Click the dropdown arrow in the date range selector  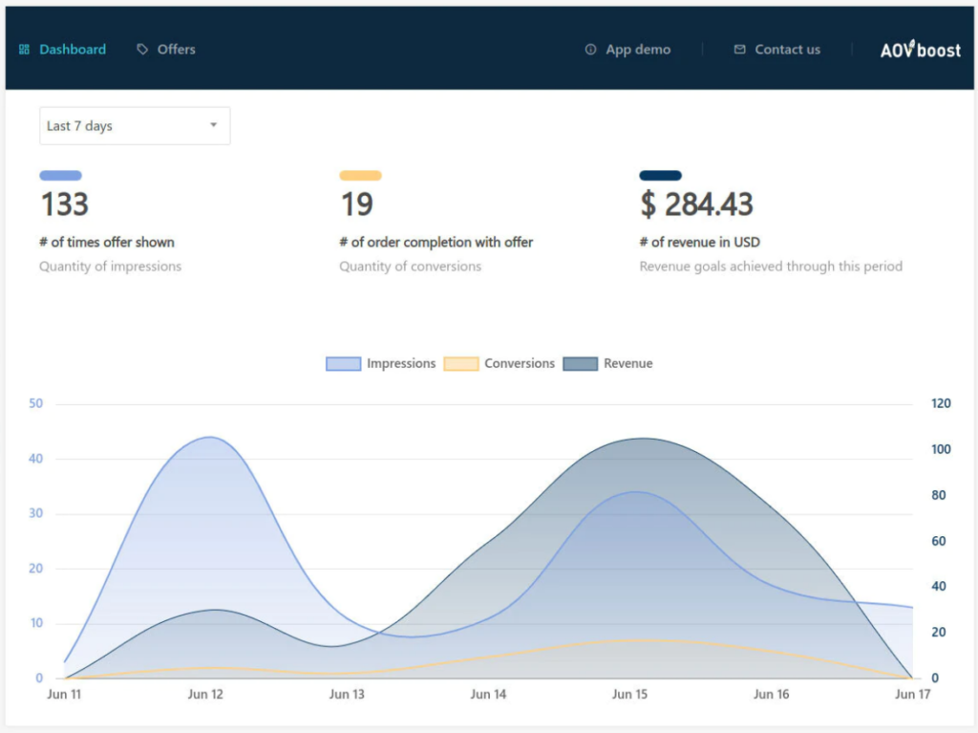213,125
